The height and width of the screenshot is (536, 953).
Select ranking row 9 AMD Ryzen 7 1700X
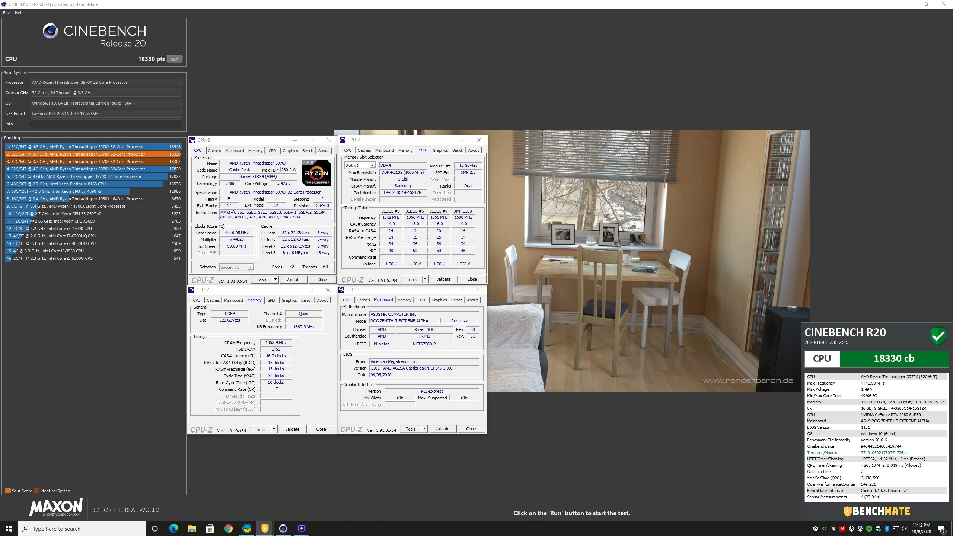click(93, 206)
